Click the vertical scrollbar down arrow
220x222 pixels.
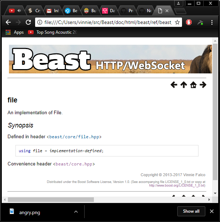click(215, 193)
